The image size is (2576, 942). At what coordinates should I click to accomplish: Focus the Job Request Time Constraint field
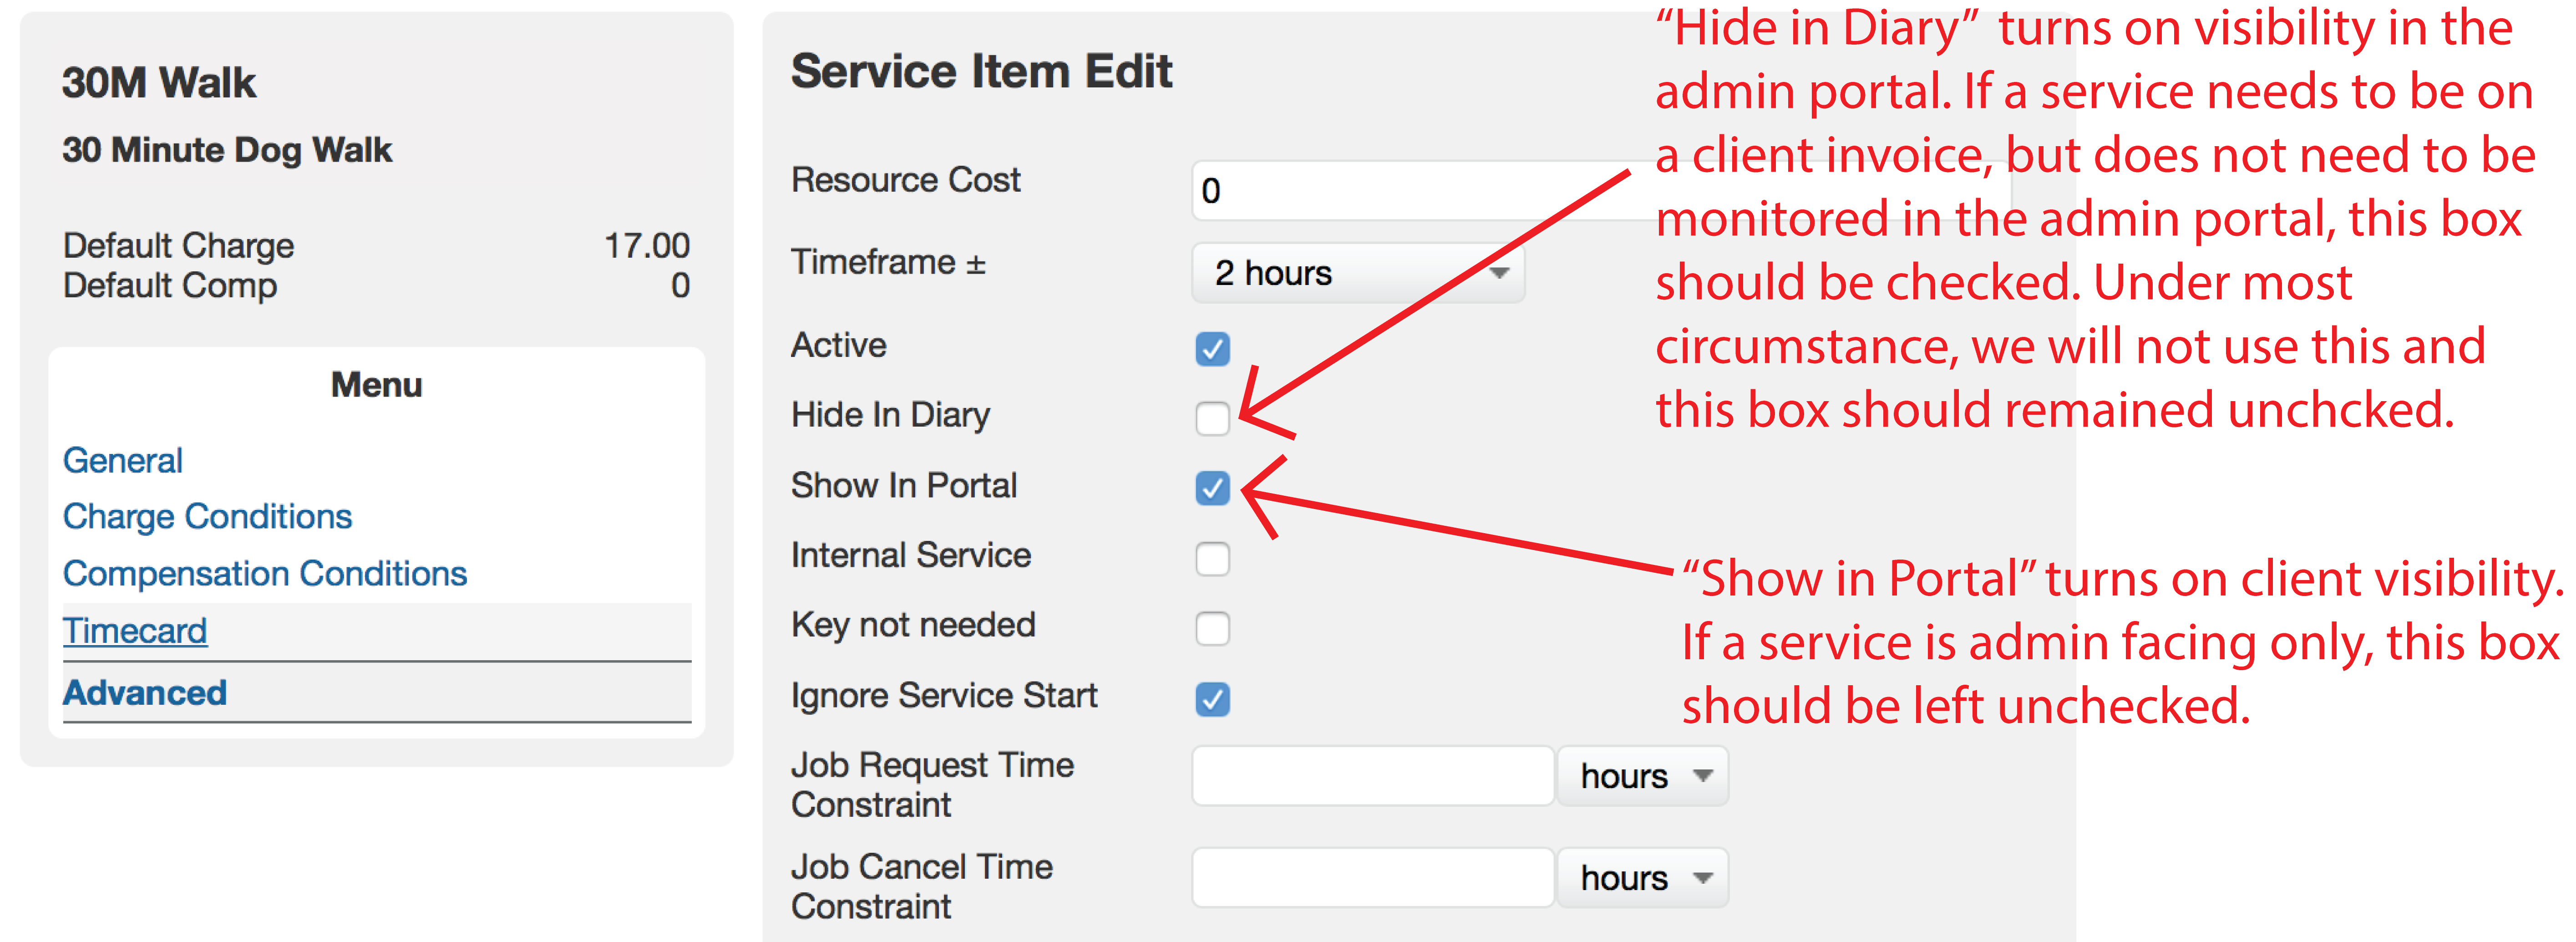pos(1373,776)
